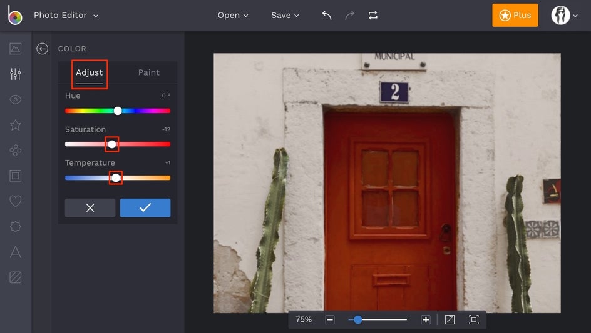
Task: Open the Textures sidebar icon
Action: point(16,277)
